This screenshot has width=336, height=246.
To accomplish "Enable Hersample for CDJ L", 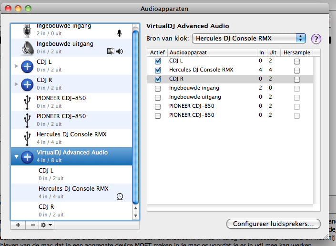I will click(297, 61).
